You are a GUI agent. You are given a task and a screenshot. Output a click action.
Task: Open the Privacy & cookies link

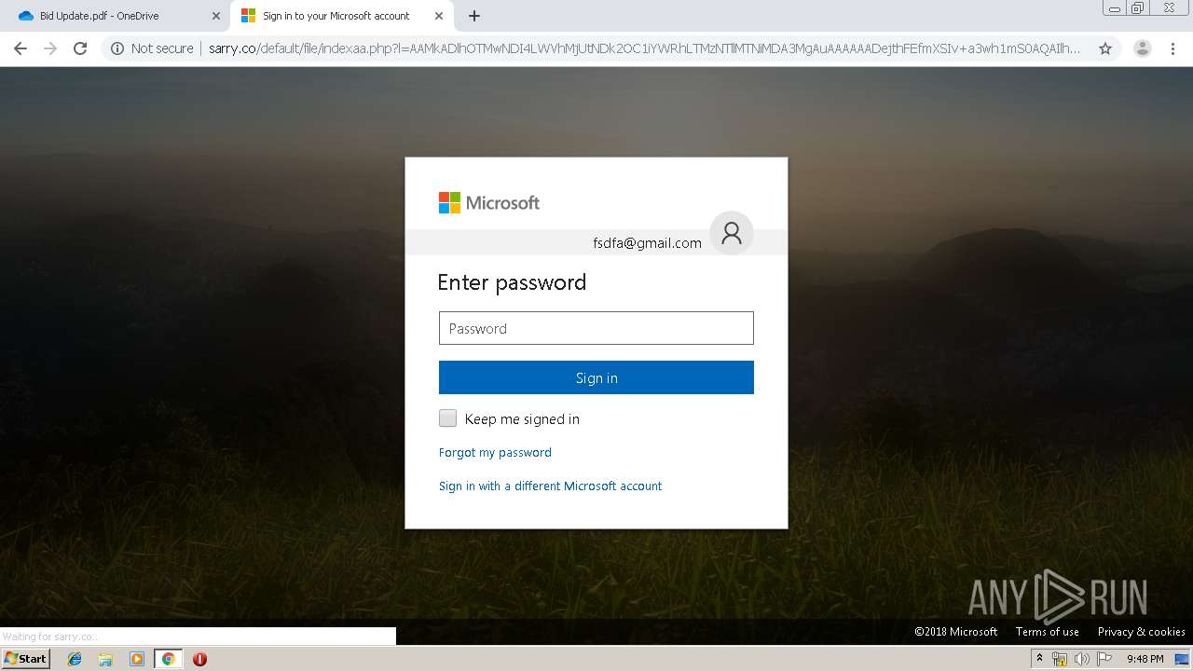pyautogui.click(x=1142, y=632)
